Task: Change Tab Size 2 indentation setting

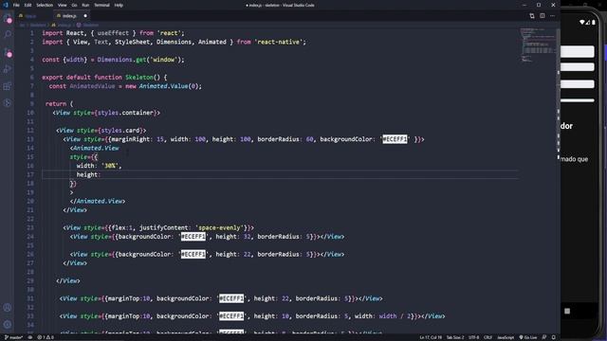Action: 455,337
